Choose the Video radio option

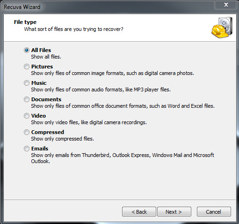pos(27,116)
